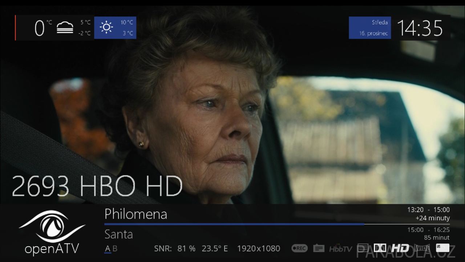465x262 pixels.
Task: Click the 14:35 clock display
Action: click(x=420, y=28)
